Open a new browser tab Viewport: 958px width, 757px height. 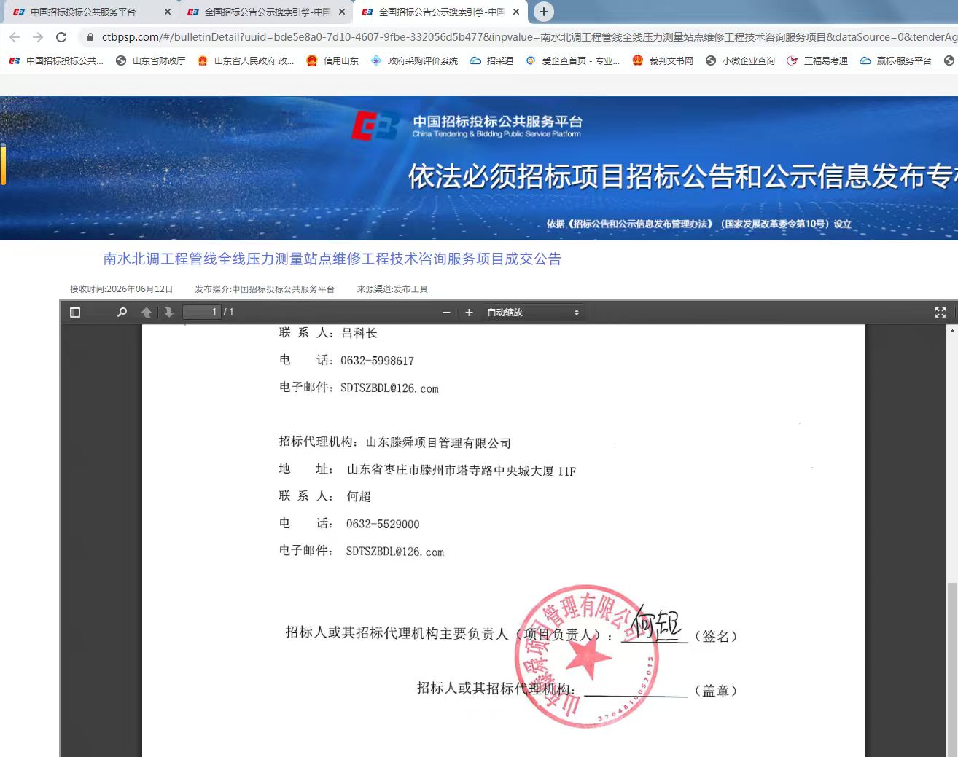543,12
